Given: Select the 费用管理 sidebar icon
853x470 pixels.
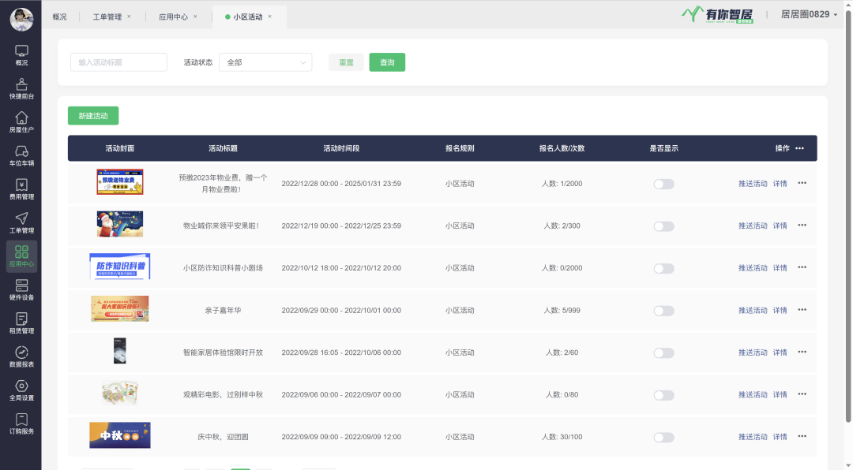Looking at the screenshot, I should pos(21,189).
